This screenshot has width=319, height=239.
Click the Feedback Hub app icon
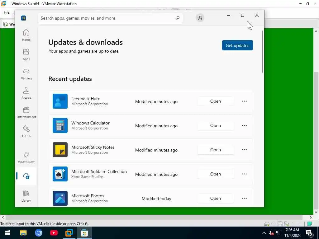pos(60,101)
